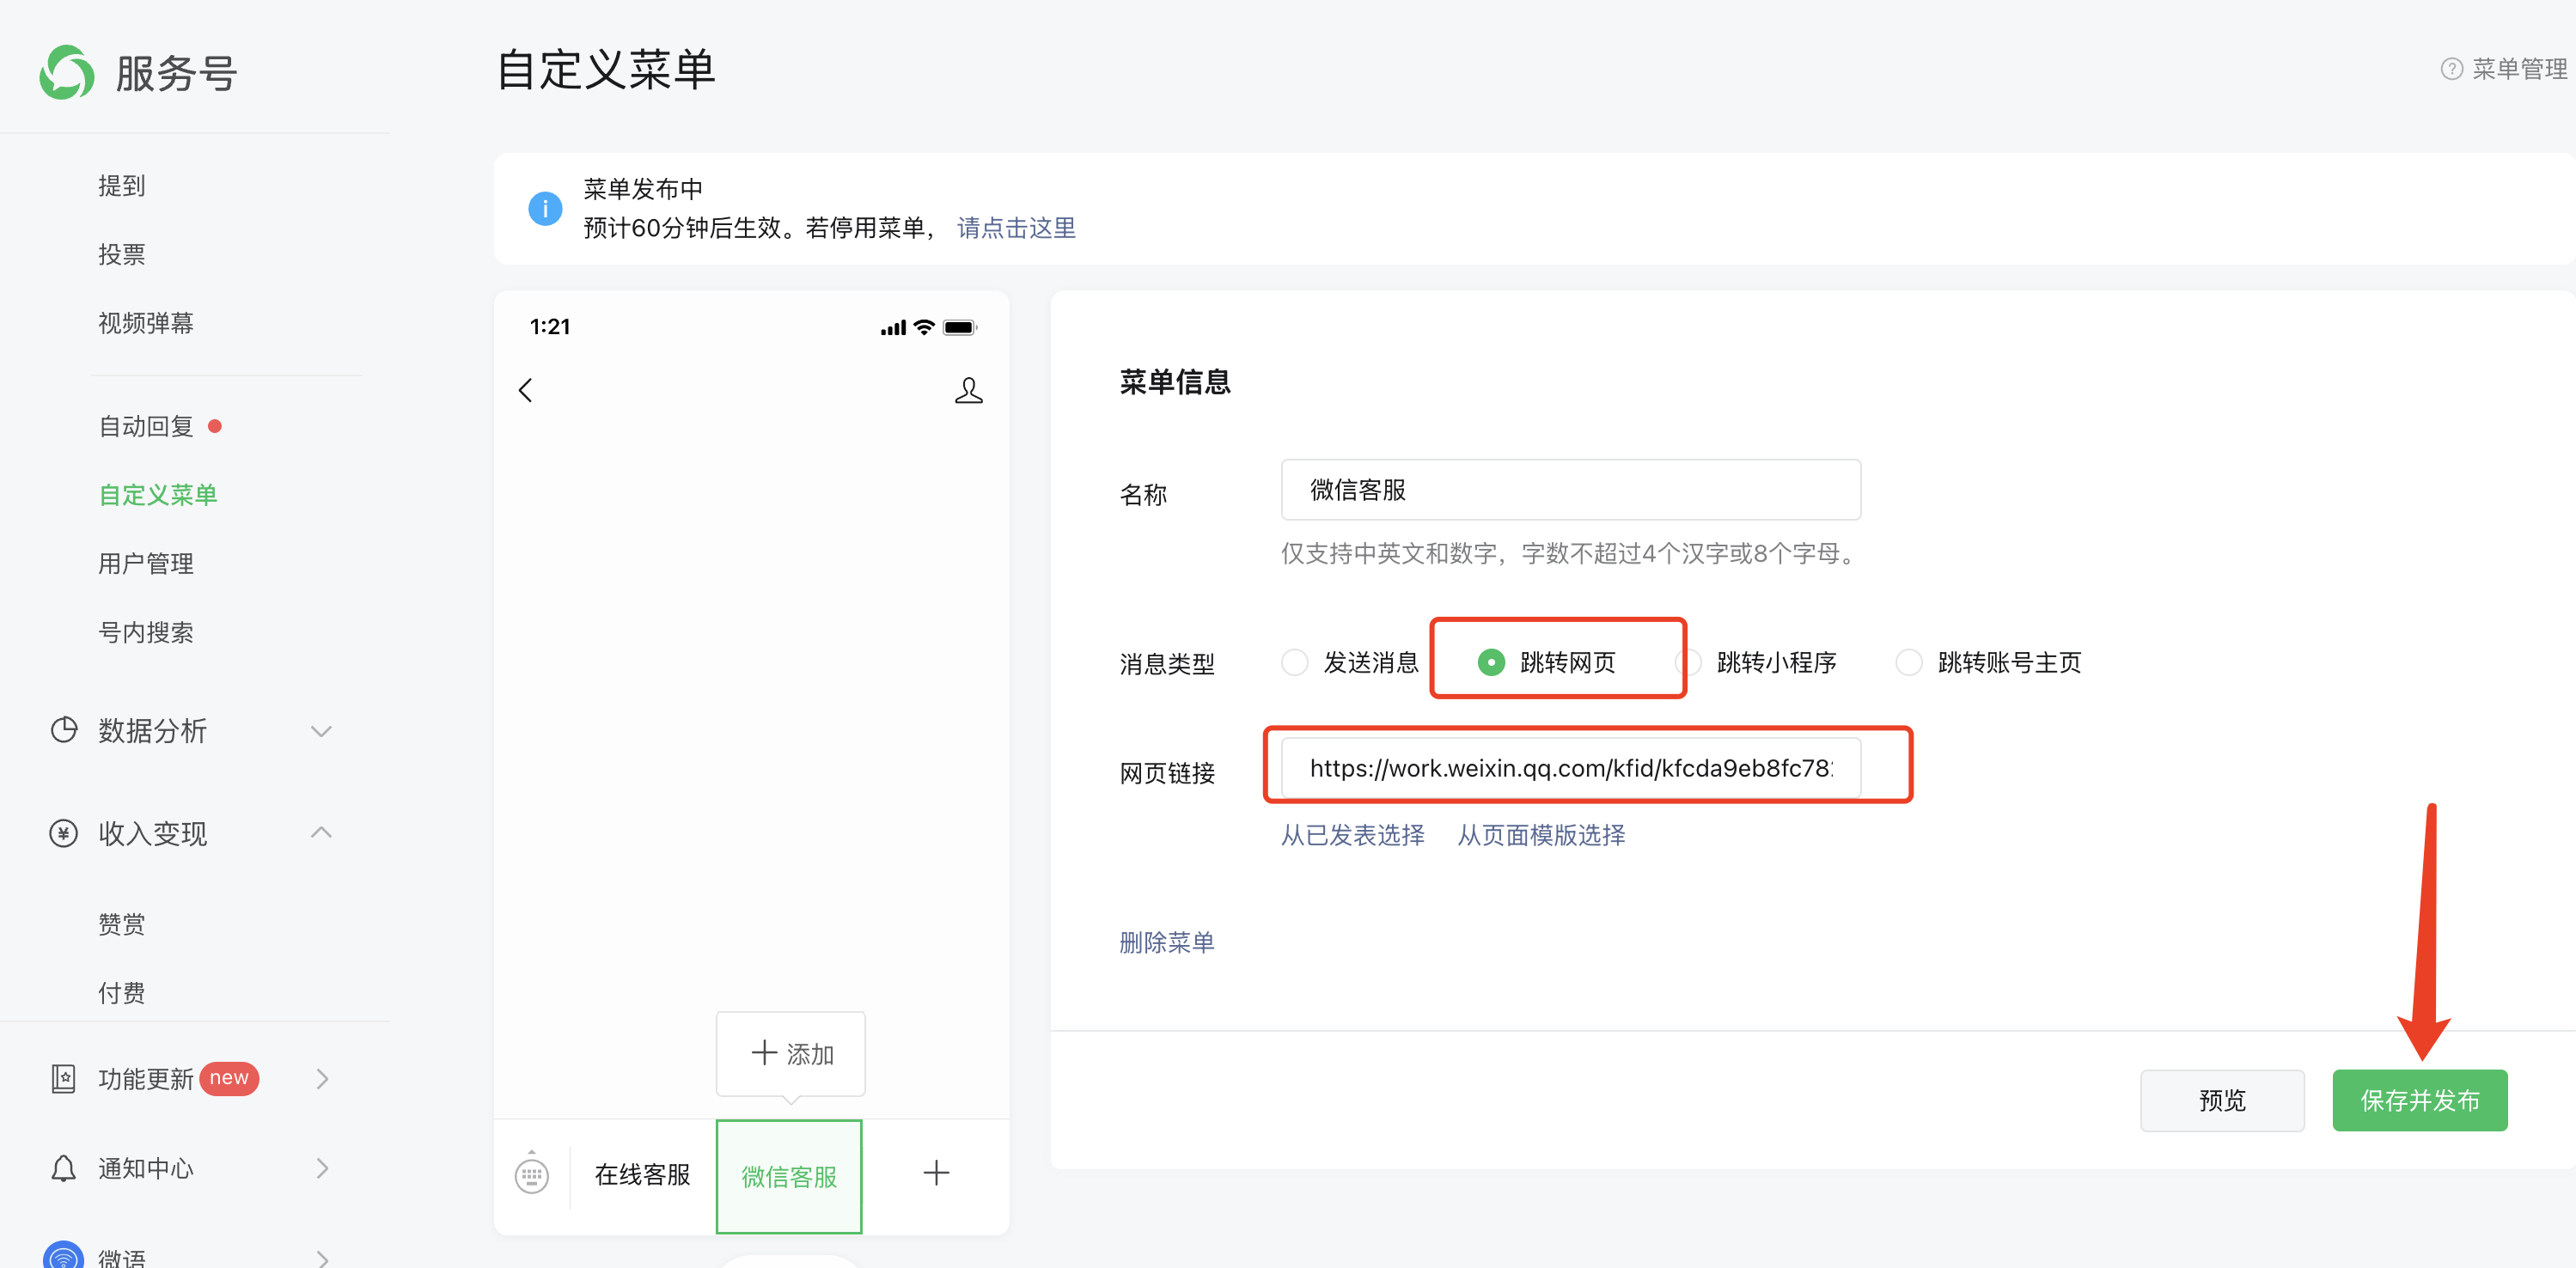Open the 功能更新 arrow

tap(322, 1078)
